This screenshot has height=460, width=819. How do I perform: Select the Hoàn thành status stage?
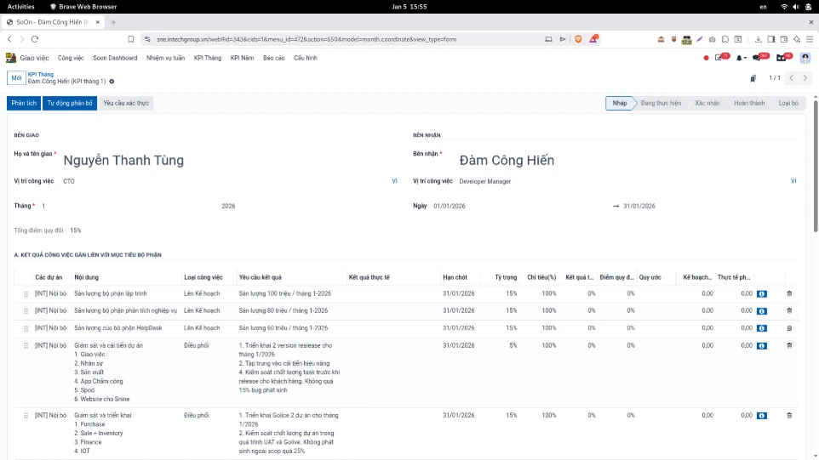(749, 103)
